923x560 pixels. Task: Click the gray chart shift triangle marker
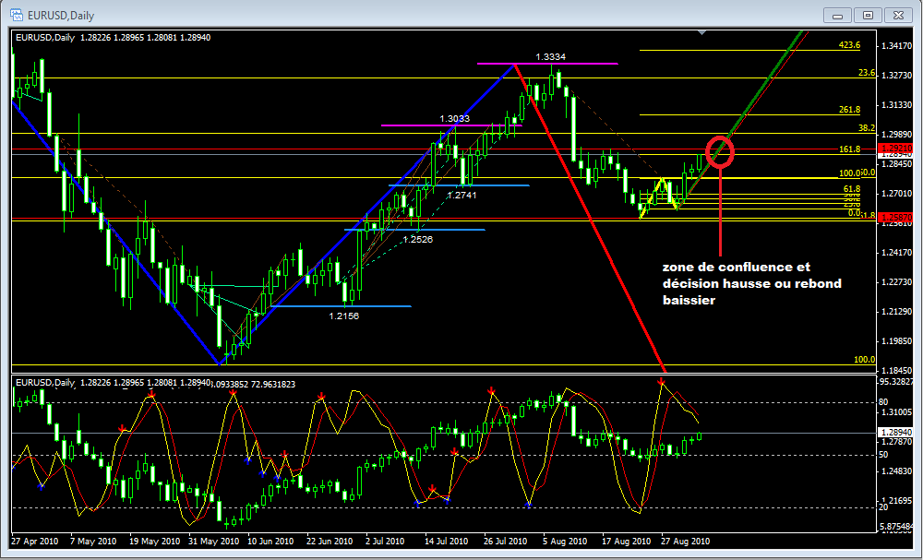click(703, 33)
